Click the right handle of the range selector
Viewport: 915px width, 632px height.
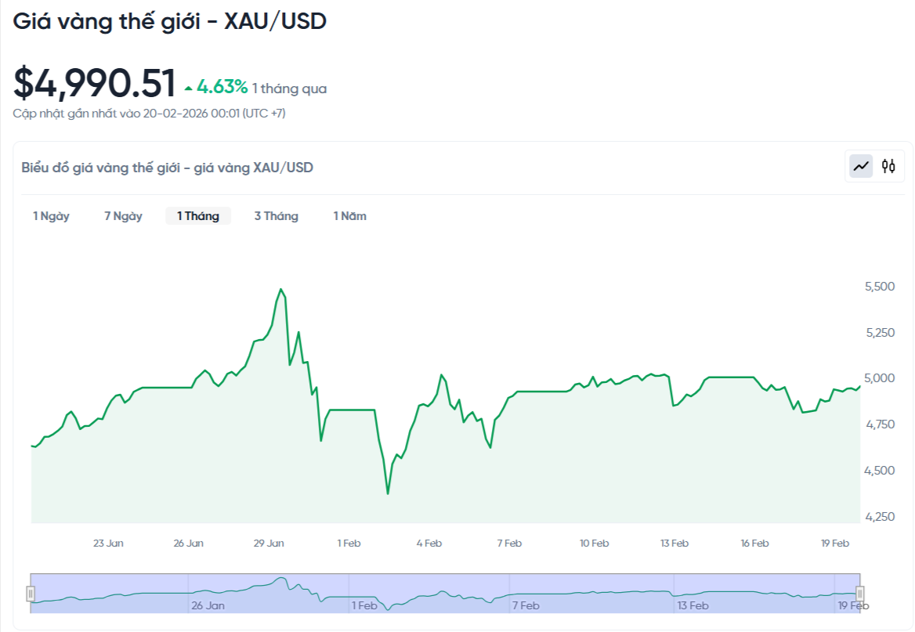(x=859, y=594)
